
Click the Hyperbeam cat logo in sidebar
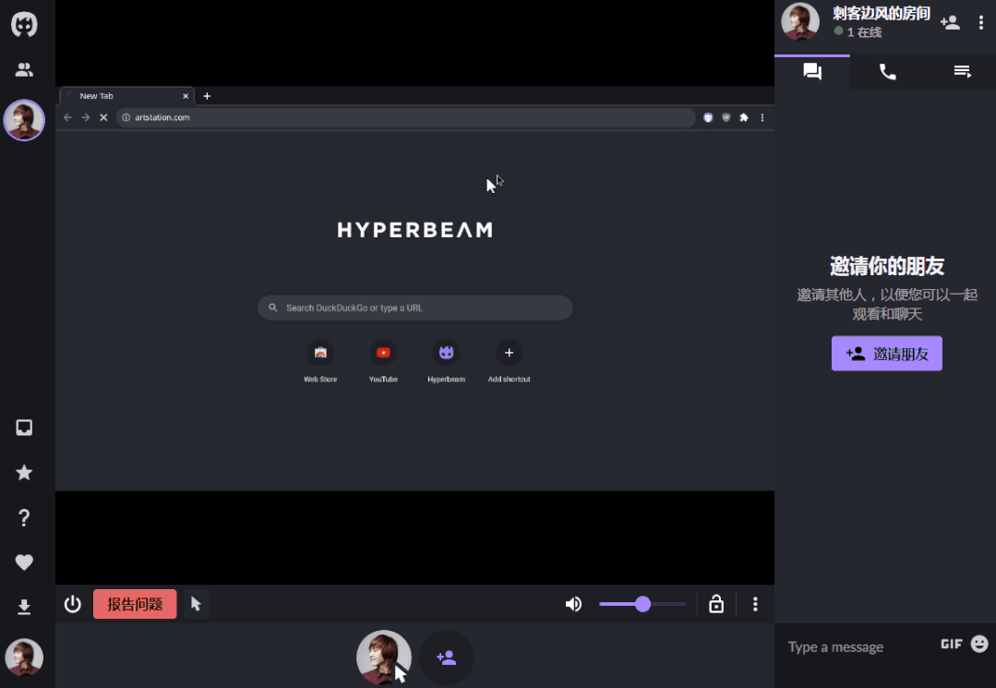[24, 25]
